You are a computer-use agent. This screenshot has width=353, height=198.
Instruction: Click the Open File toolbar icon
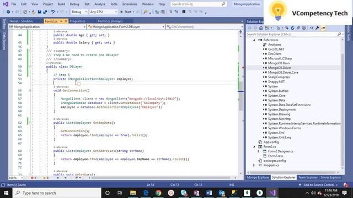click(34, 12)
